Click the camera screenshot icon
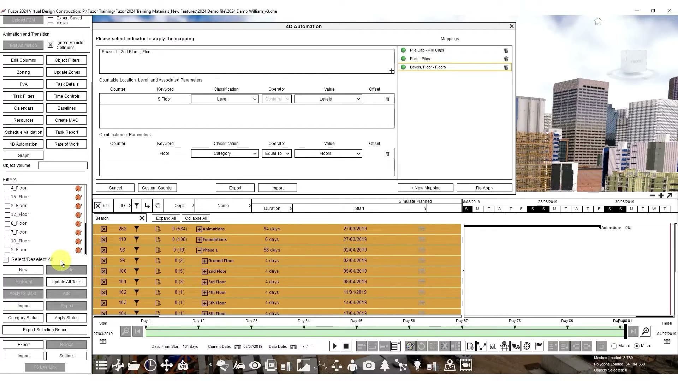Screen dimensions: 678x381 pos(369,365)
